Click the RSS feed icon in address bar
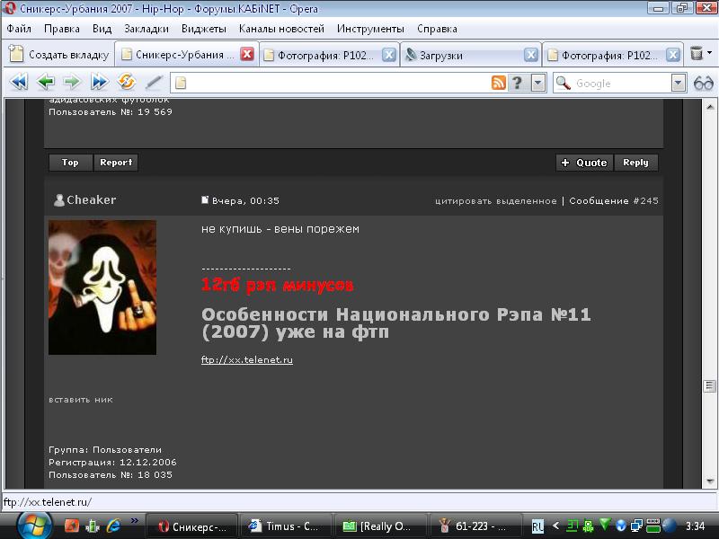Image resolution: width=719 pixels, height=539 pixels. [498, 83]
